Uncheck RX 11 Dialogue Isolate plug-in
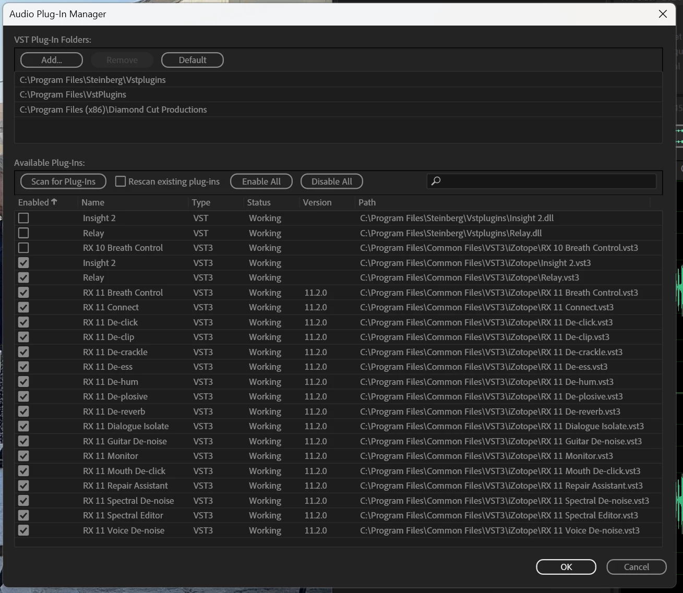Image resolution: width=683 pixels, height=593 pixels. (23, 426)
